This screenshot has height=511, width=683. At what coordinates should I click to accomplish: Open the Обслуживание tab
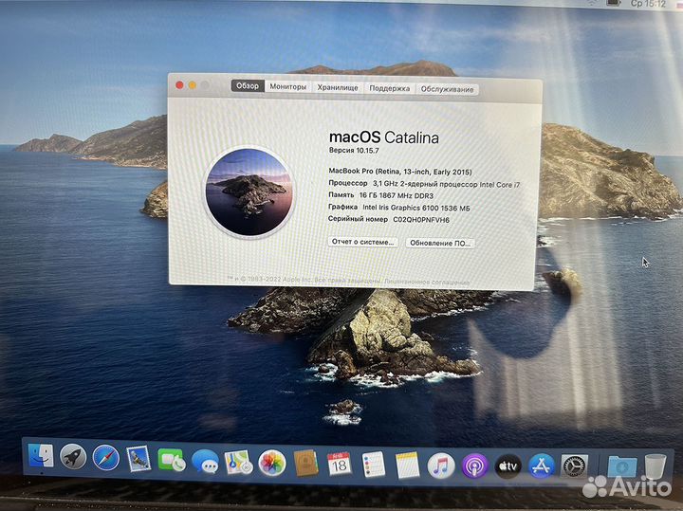(447, 89)
